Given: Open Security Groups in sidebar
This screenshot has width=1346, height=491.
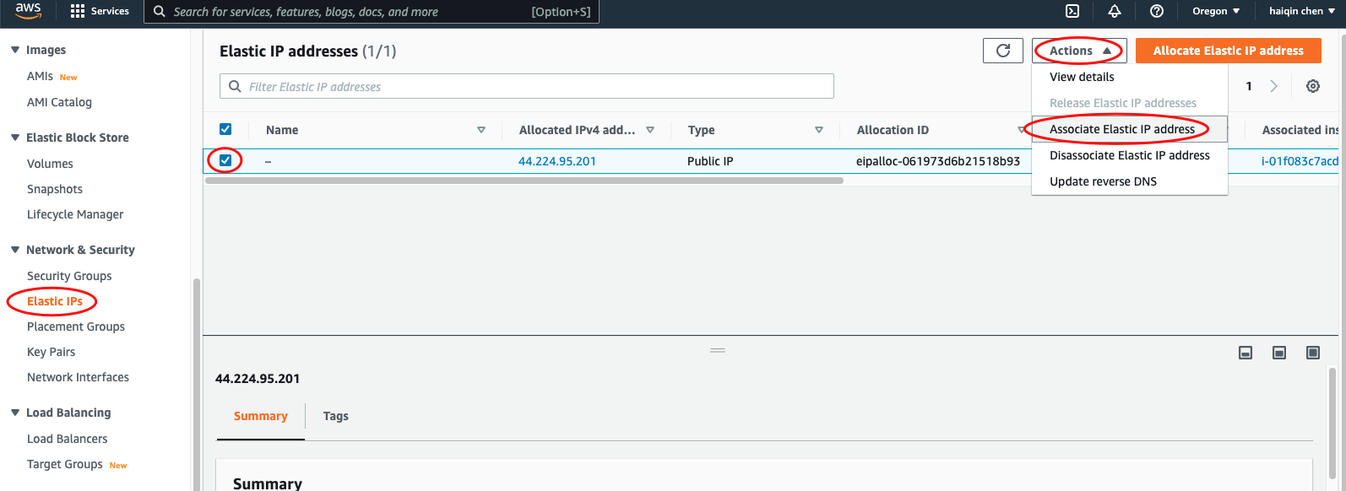Looking at the screenshot, I should [x=69, y=276].
